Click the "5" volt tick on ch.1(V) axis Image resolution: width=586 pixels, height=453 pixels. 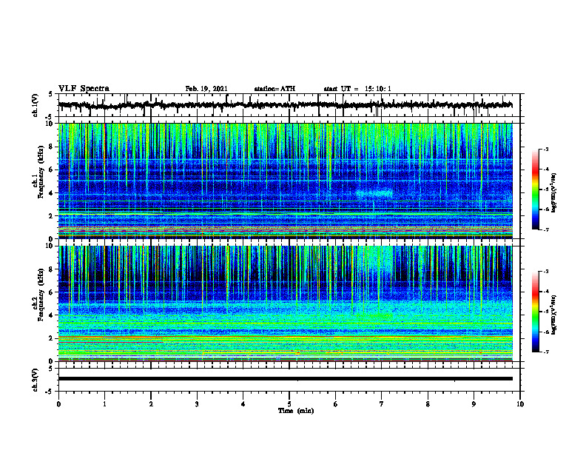[x=51, y=94]
